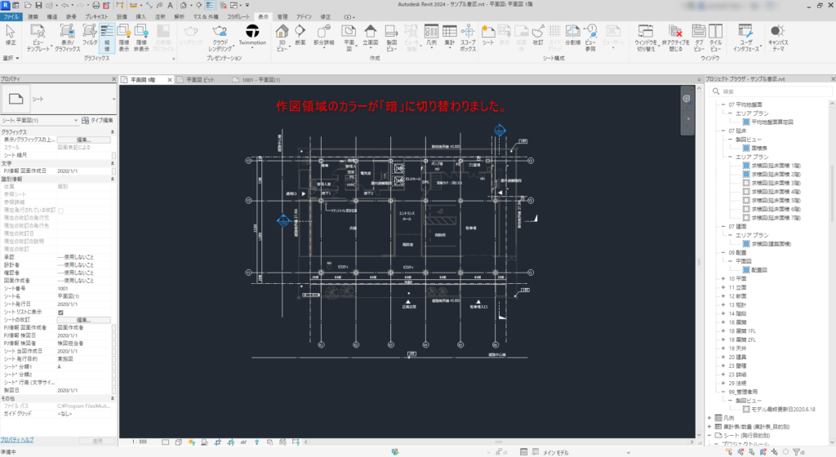Switch to 注釈 (Annotate) ribbon tab
The image size is (836, 457).
[x=160, y=16]
